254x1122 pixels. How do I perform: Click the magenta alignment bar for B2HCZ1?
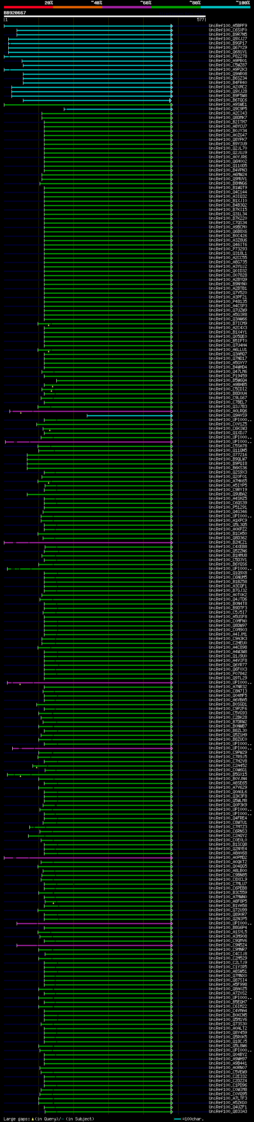[x=88, y=543]
